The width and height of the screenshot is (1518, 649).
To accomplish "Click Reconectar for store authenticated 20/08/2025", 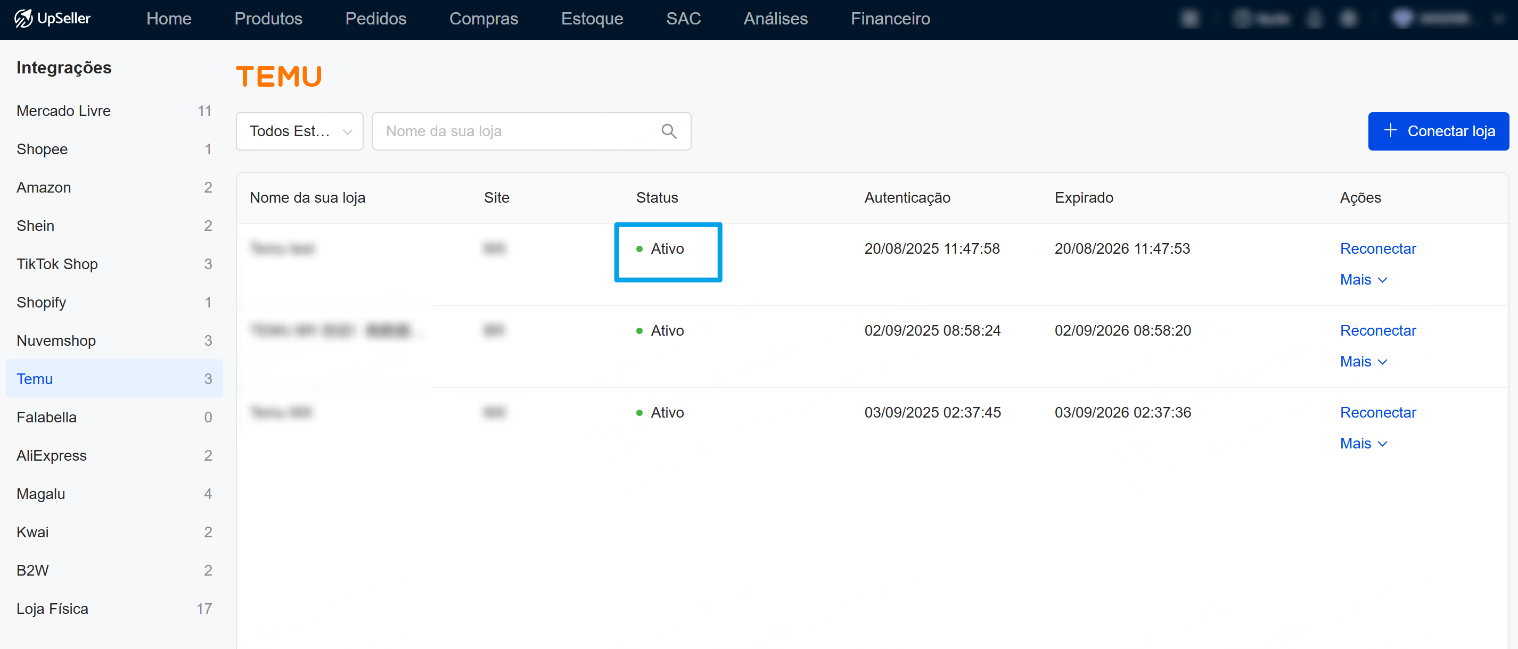I will (1378, 248).
